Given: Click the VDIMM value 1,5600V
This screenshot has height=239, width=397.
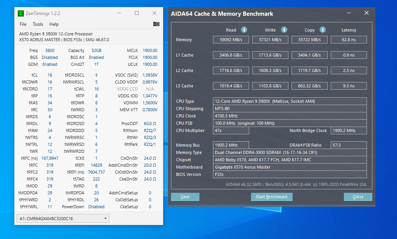Looking at the screenshot, I should [x=150, y=103].
